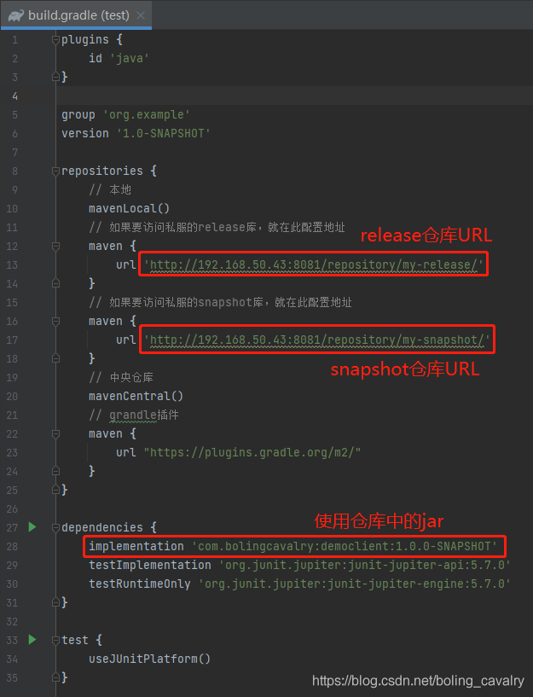Click the my-snapshot repository URL string
Viewport: 533px width, 697px height.
coord(317,340)
